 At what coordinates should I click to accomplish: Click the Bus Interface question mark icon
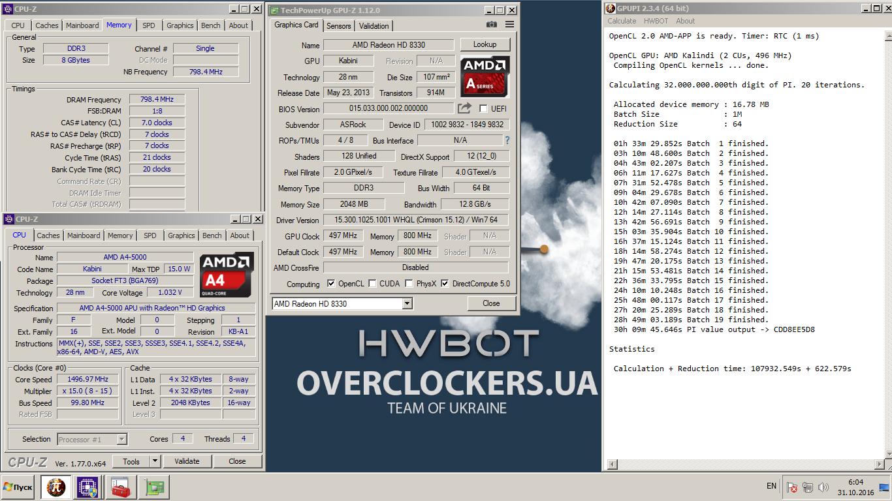[x=507, y=140]
